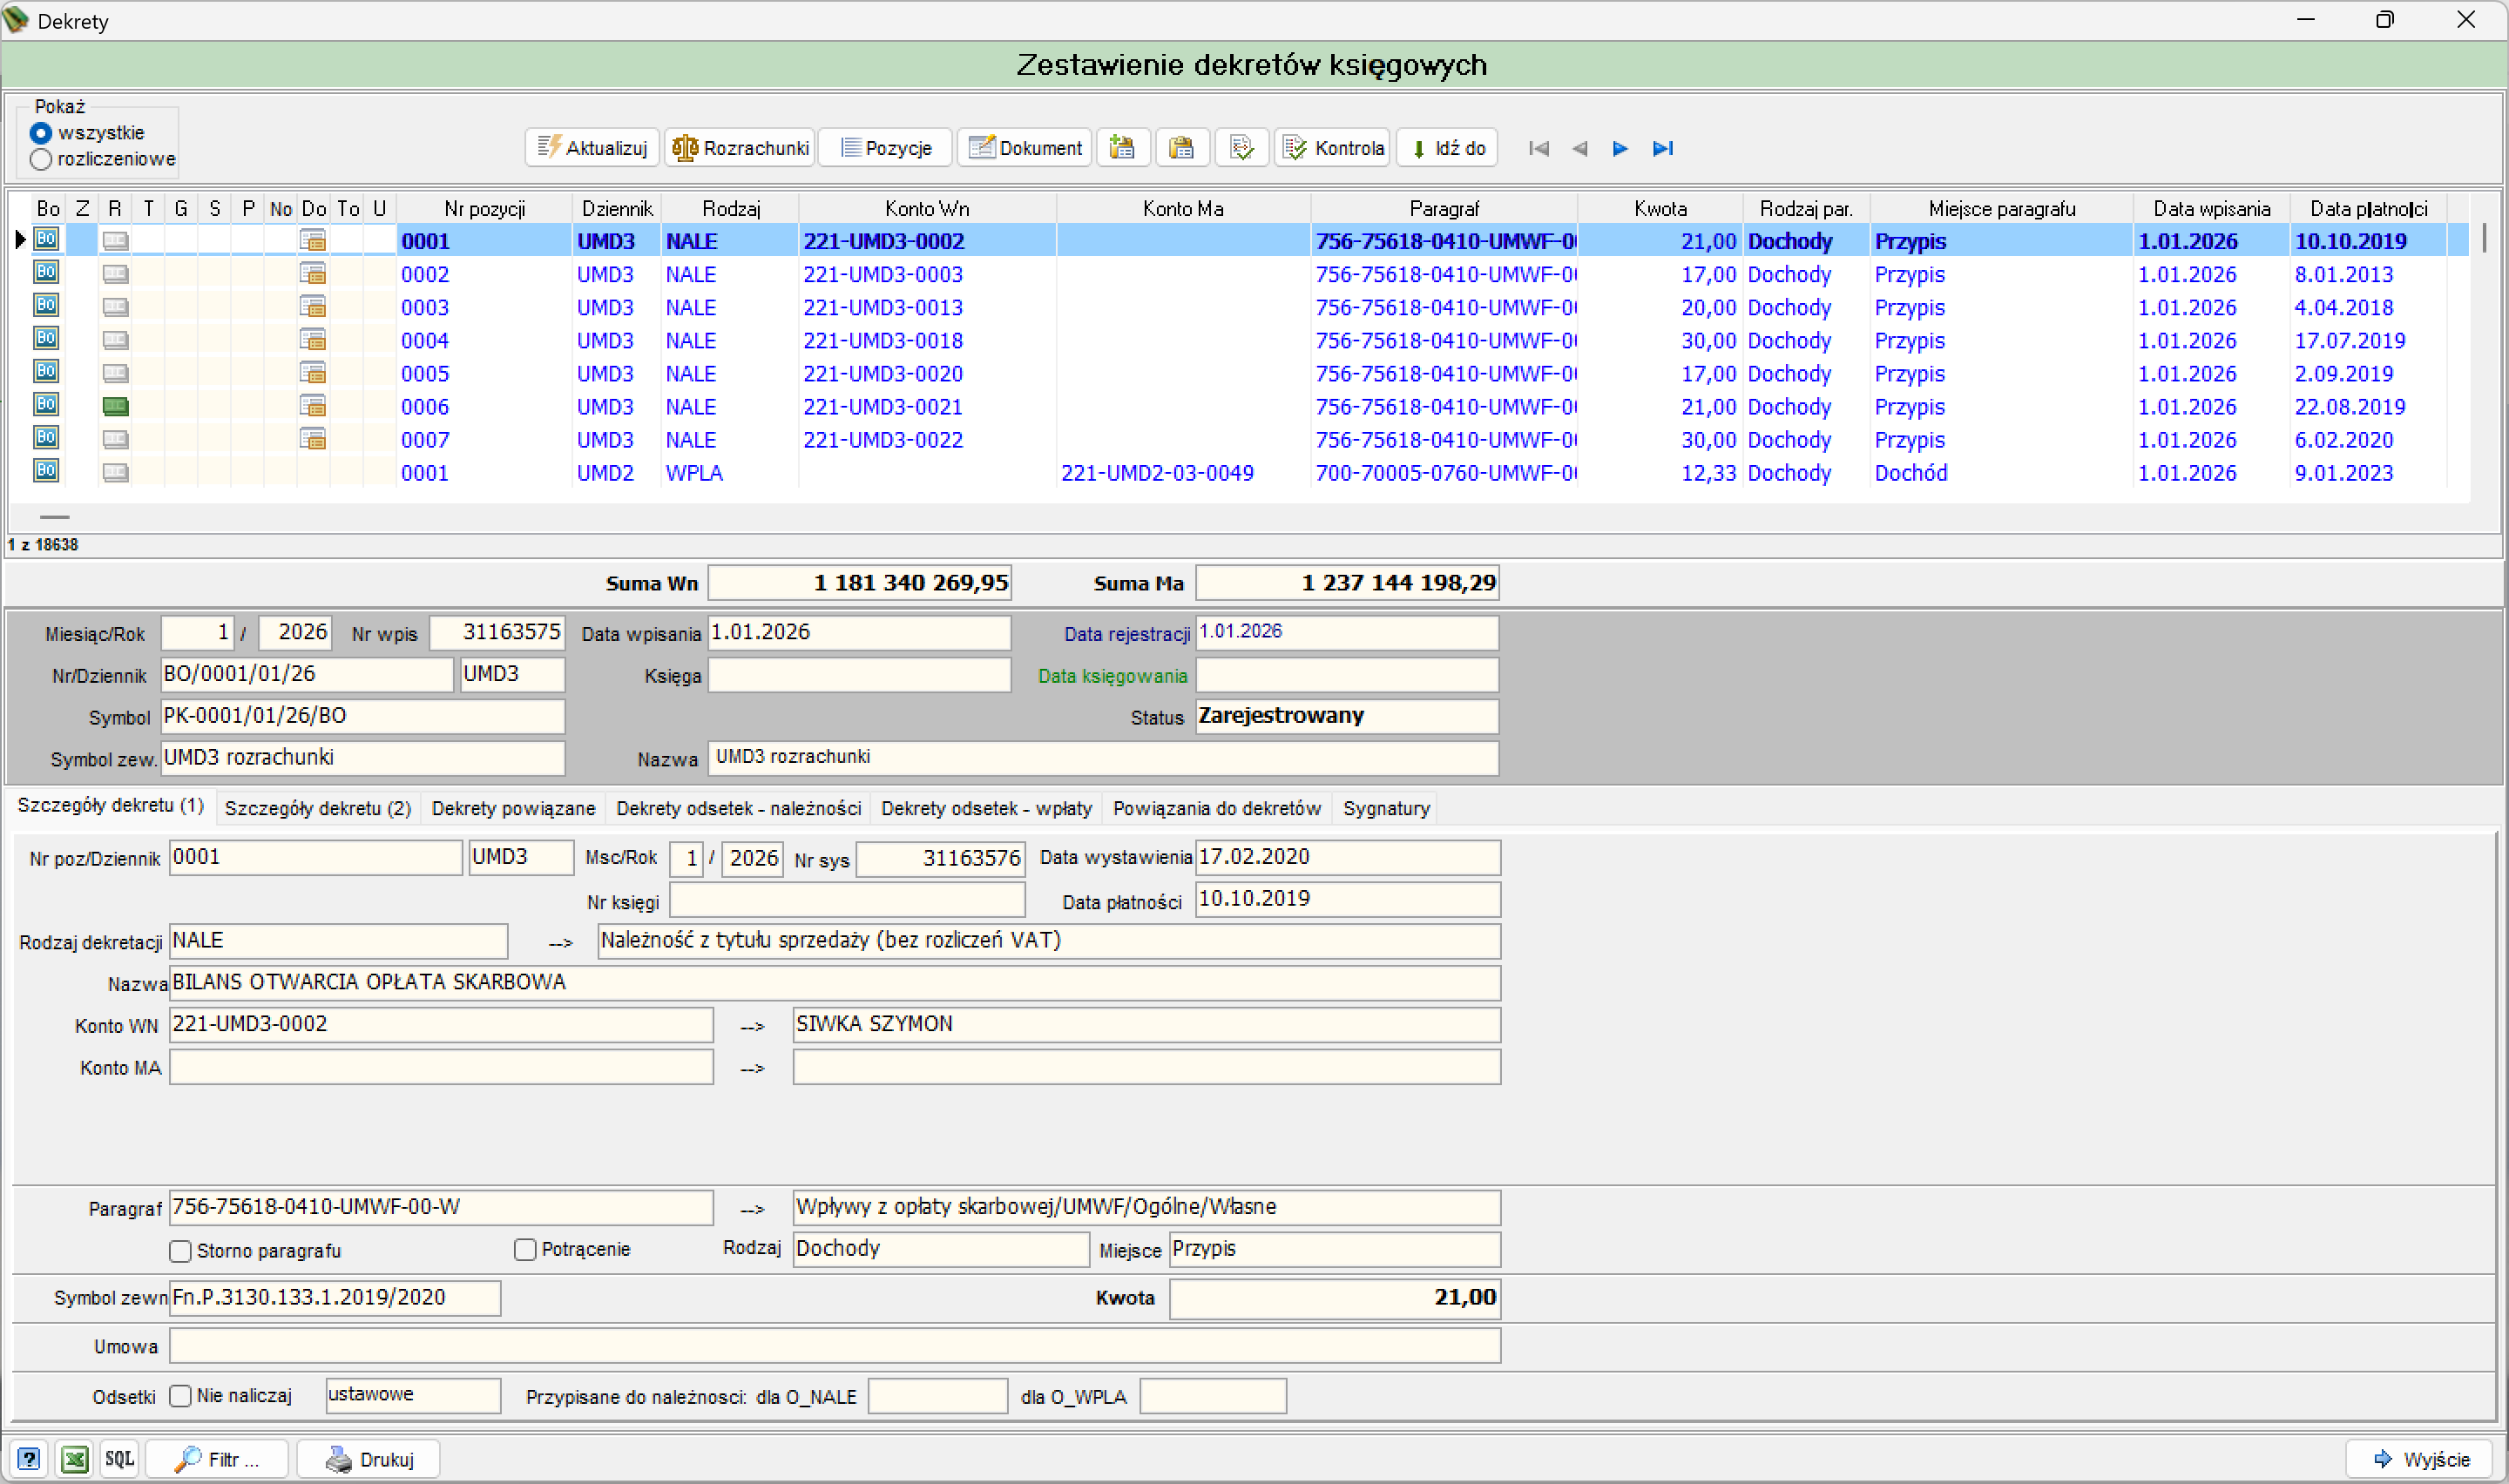Open the Dekrety powiązane tab
The height and width of the screenshot is (1484, 2509).
pyautogui.click(x=514, y=808)
